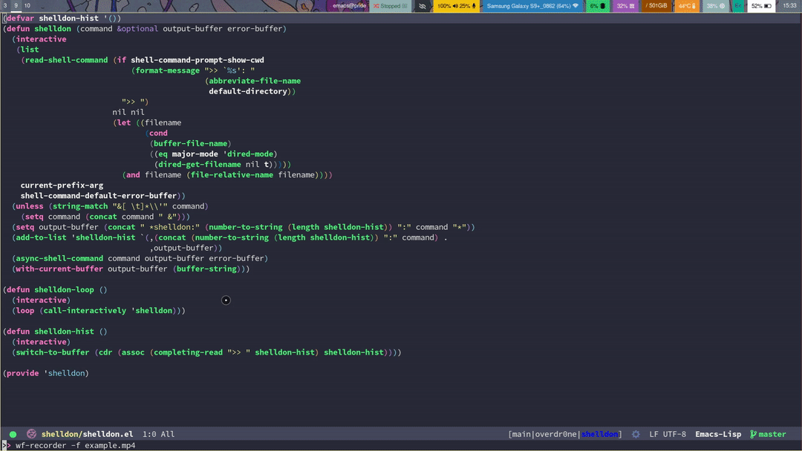Image resolution: width=802 pixels, height=451 pixels.
Task: Click the format-message function name
Action: [167, 70]
